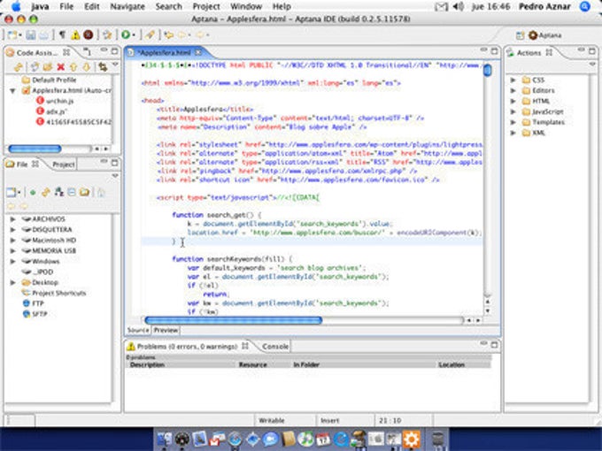Select SFTP item in File view
602x451 pixels.
click(x=35, y=314)
